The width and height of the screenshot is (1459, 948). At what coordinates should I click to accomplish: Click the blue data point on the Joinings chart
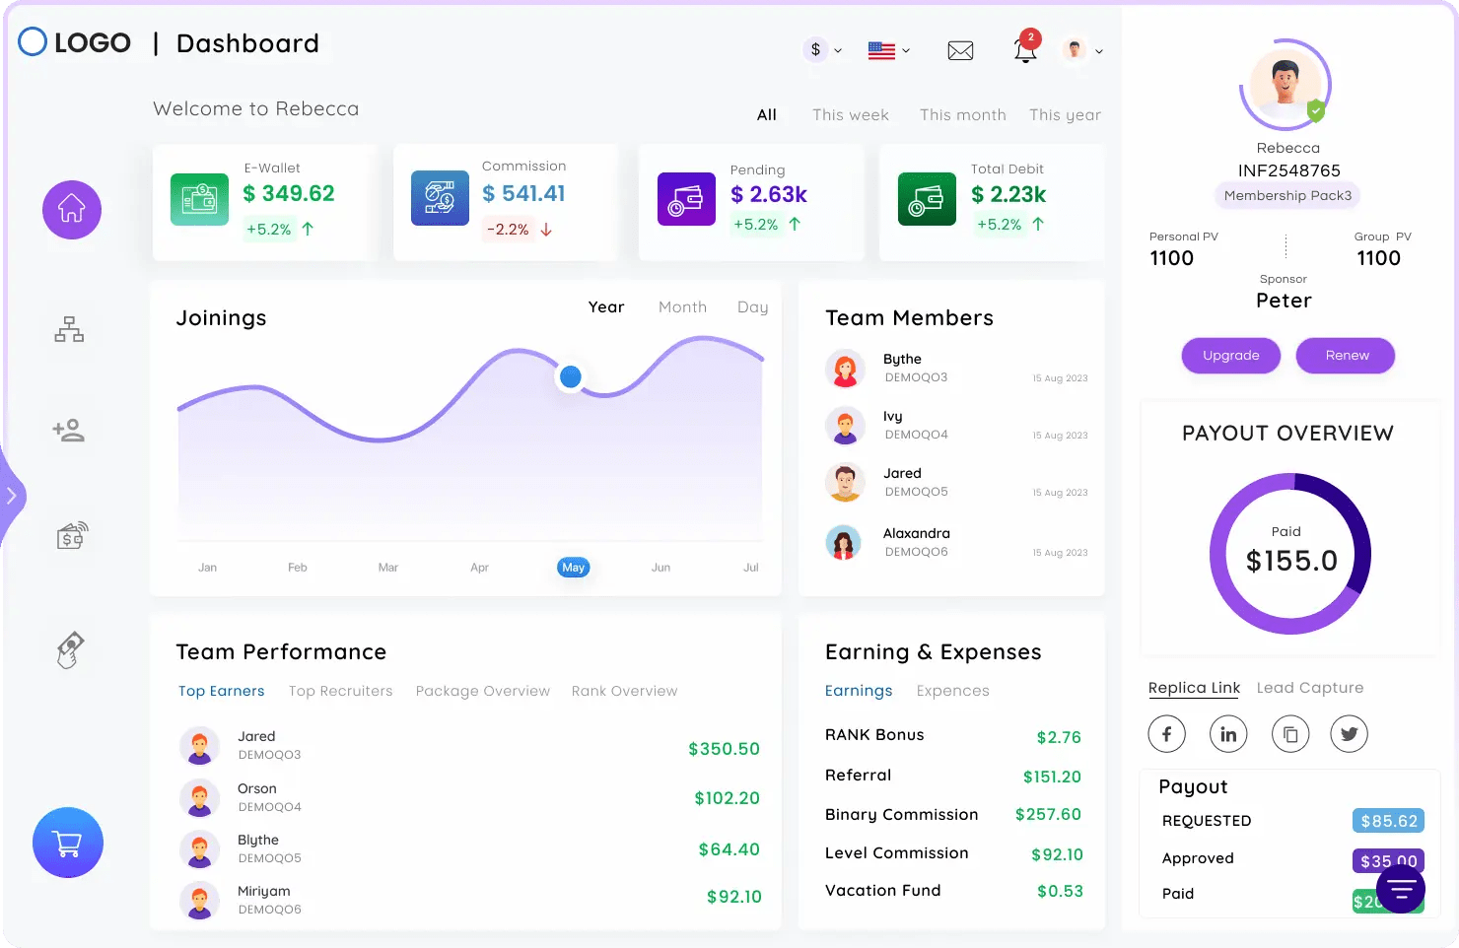click(570, 376)
